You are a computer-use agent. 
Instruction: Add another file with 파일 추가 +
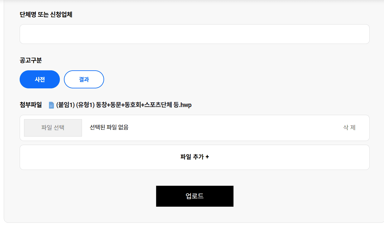(194, 157)
